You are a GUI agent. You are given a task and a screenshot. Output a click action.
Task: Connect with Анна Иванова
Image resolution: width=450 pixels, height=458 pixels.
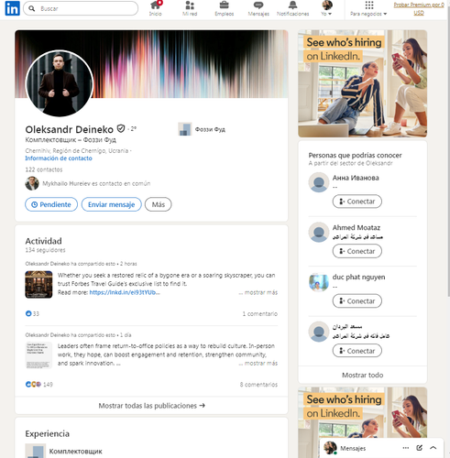[357, 202]
